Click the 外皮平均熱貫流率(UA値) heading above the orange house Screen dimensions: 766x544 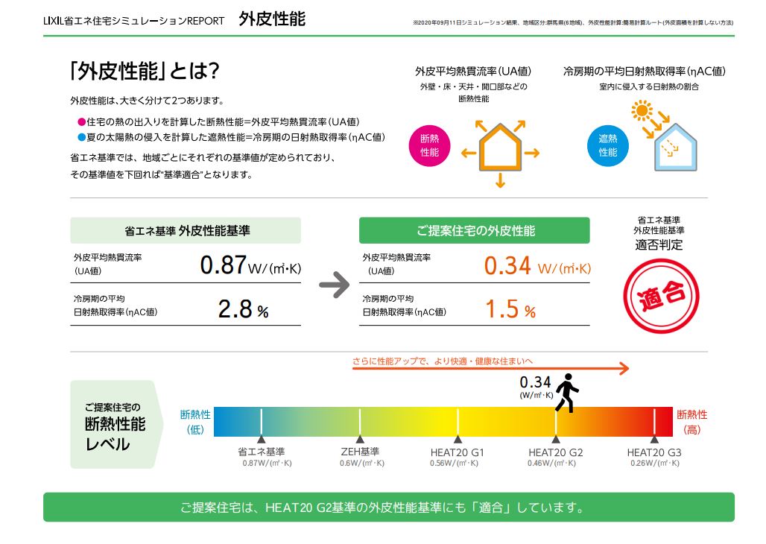click(x=473, y=72)
